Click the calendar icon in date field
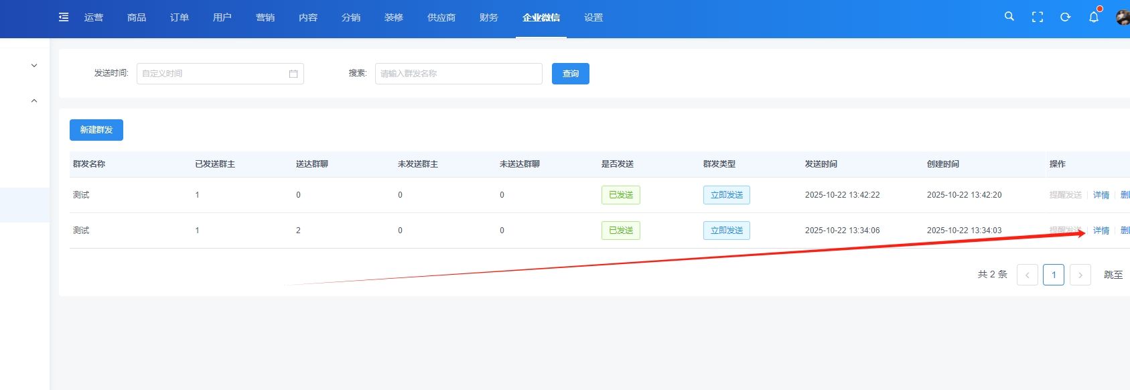The image size is (1130, 390). tap(293, 74)
